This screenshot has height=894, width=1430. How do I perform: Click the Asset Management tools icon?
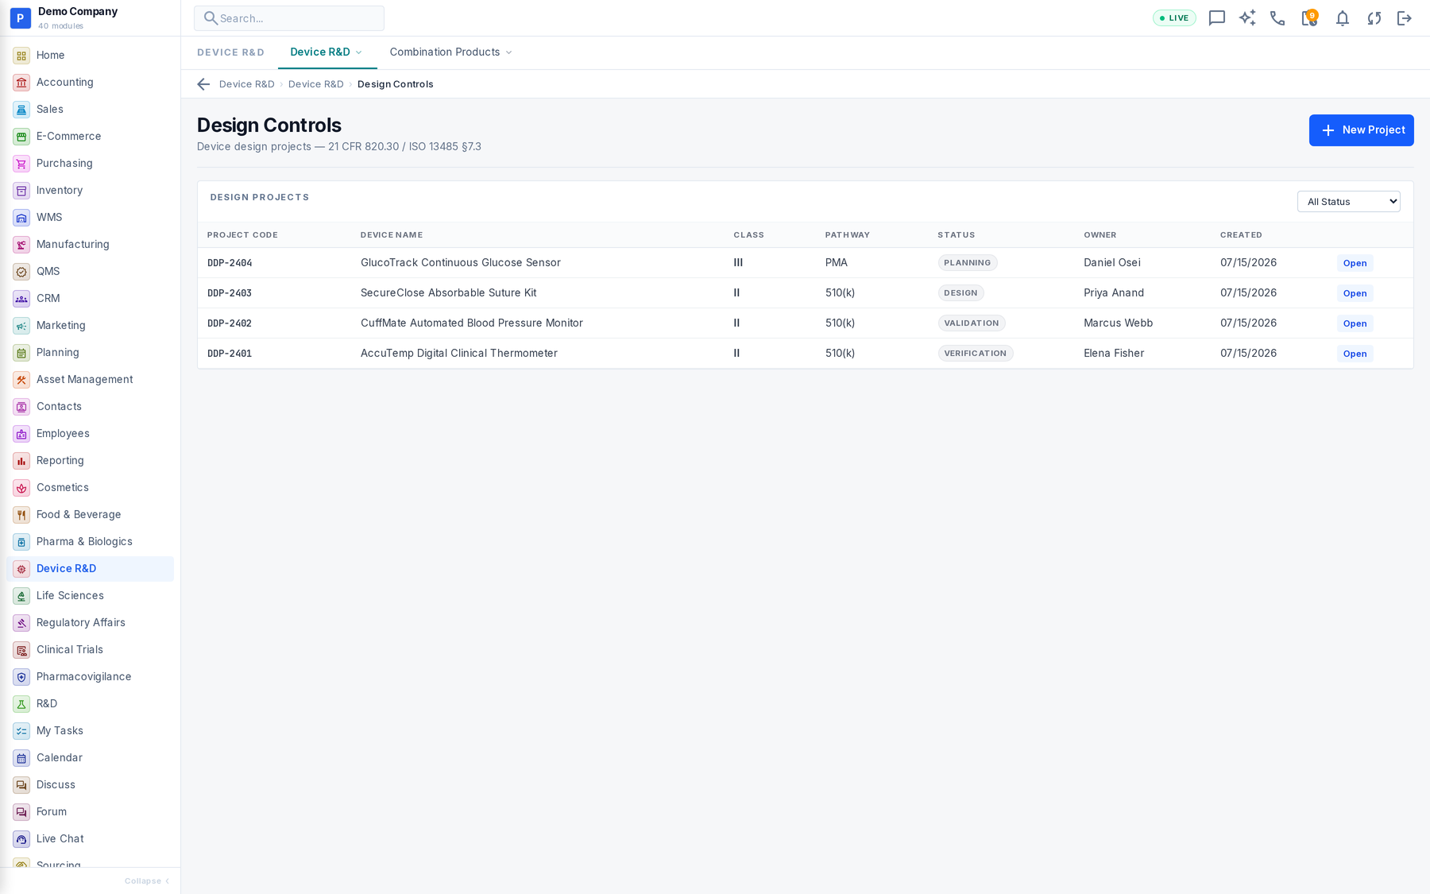(21, 380)
